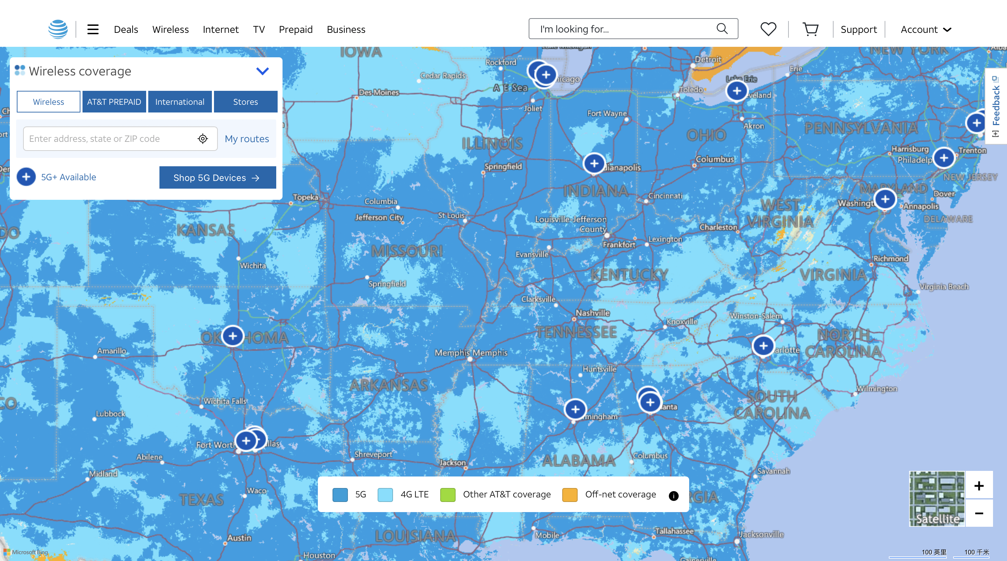The height and width of the screenshot is (561, 1007).
Task: Zoom out the map with minus
Action: pyautogui.click(x=979, y=513)
